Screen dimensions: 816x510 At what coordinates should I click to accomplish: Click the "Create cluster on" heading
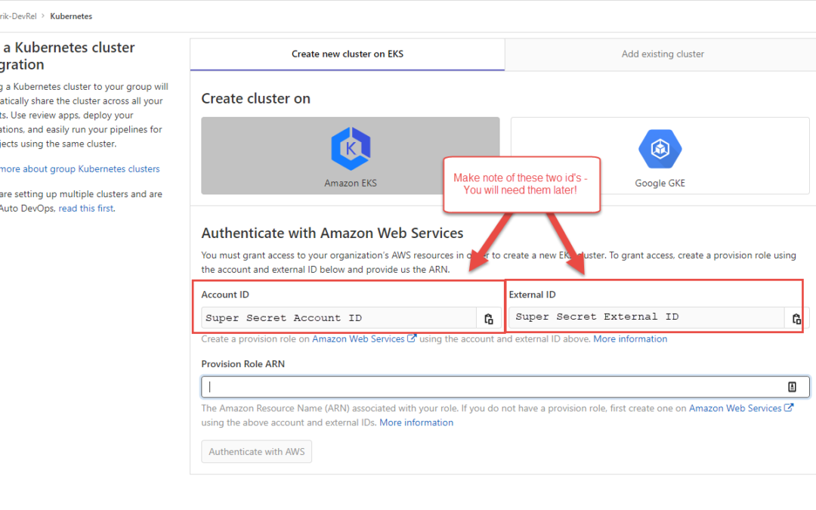point(255,98)
